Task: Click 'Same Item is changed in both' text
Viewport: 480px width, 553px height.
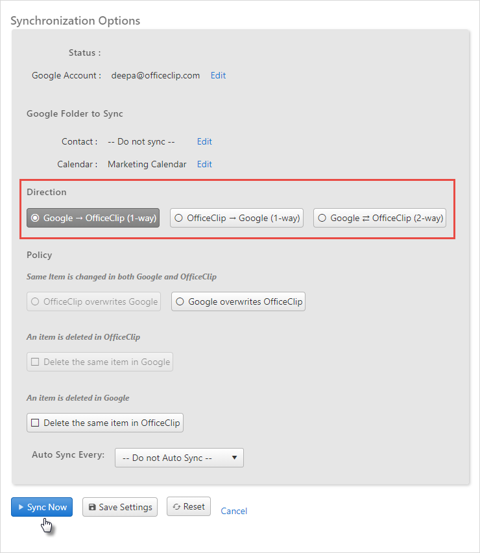Action: click(x=122, y=277)
